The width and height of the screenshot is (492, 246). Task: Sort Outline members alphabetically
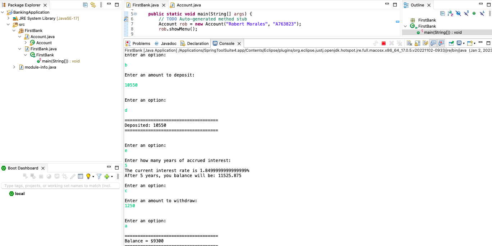pos(450,13)
